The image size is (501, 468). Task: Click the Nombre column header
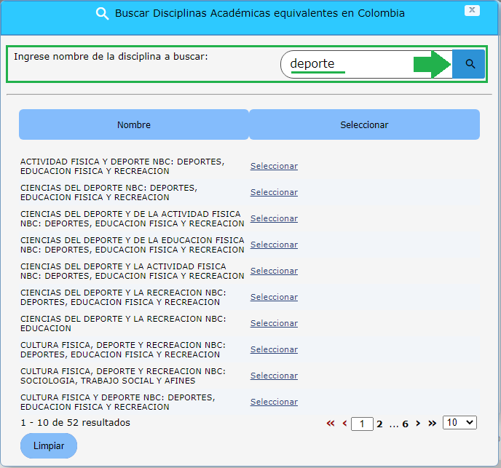(x=134, y=124)
